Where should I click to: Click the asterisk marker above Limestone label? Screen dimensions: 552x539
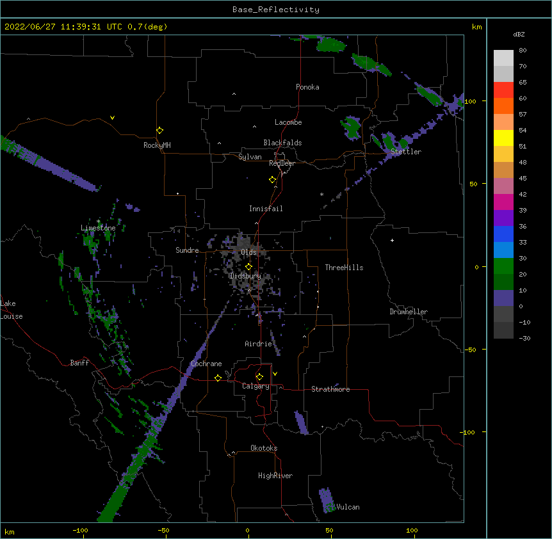(98, 221)
